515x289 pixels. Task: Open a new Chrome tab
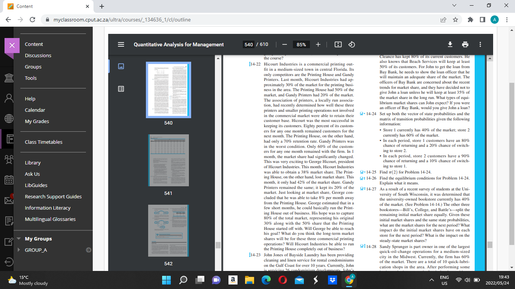tap(102, 6)
